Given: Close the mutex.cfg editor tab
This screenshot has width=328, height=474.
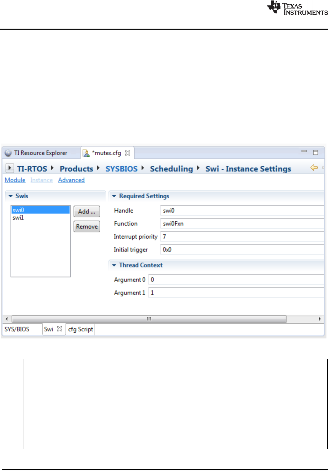Looking at the screenshot, I should tap(128, 153).
